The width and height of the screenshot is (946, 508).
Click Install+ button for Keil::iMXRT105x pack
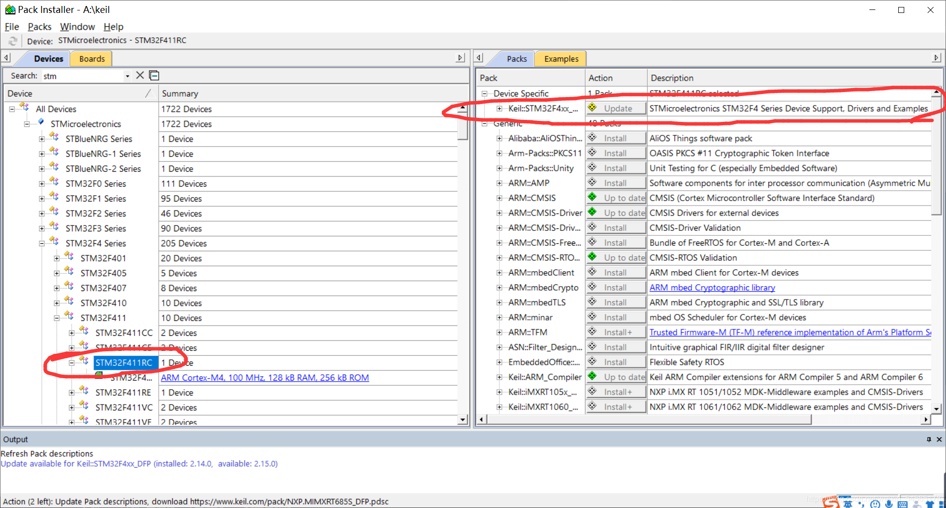pos(617,392)
